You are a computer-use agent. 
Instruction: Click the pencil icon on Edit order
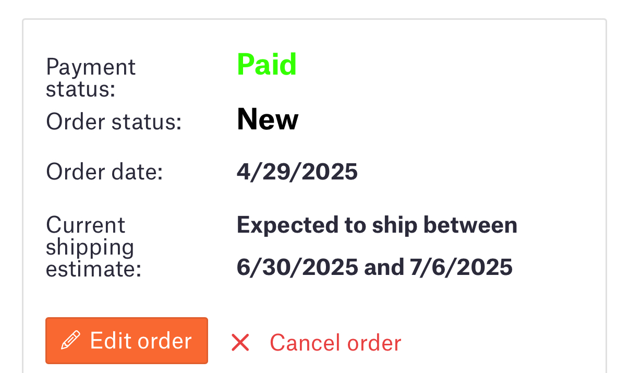tap(70, 341)
